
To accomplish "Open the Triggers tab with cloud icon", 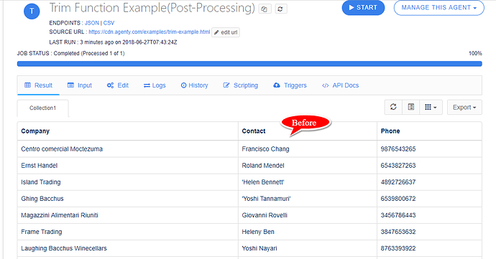I will [290, 85].
